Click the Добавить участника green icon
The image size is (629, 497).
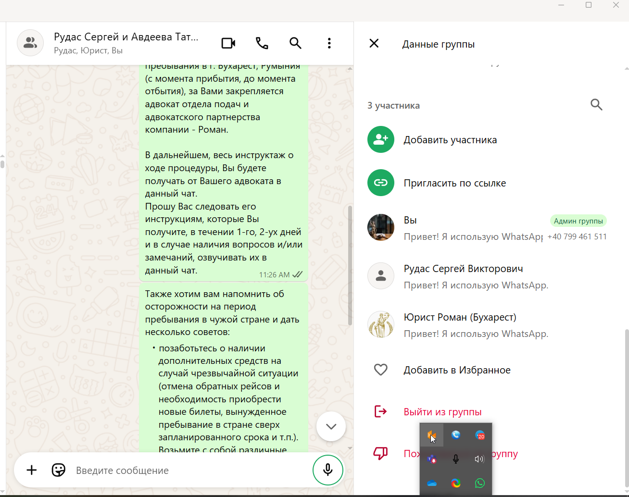[381, 139]
